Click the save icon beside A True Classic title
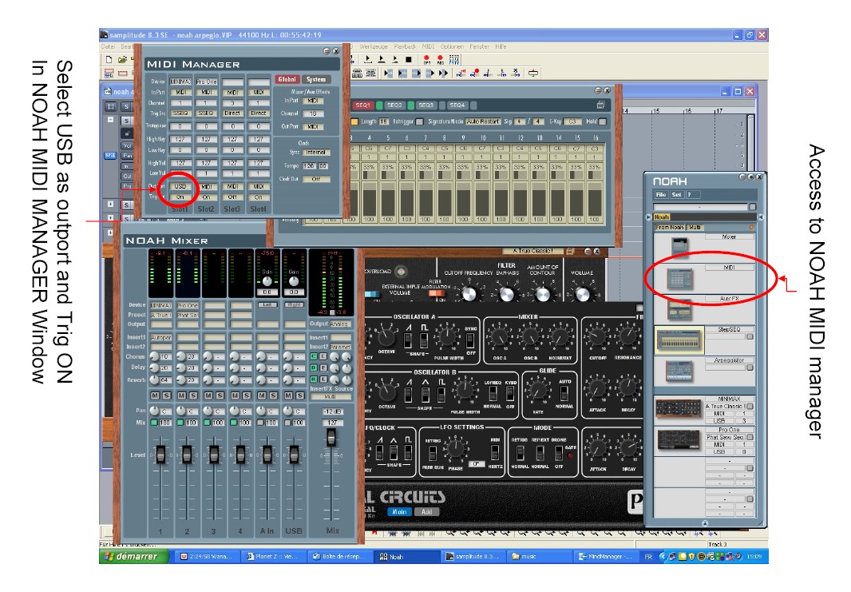The height and width of the screenshot is (592, 851). pyautogui.click(x=570, y=251)
